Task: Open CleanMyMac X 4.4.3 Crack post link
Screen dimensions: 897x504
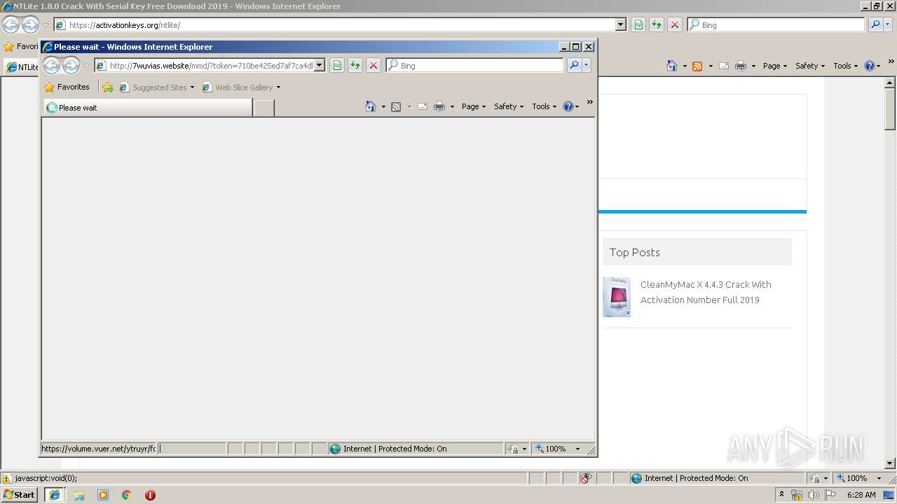Action: click(x=706, y=292)
